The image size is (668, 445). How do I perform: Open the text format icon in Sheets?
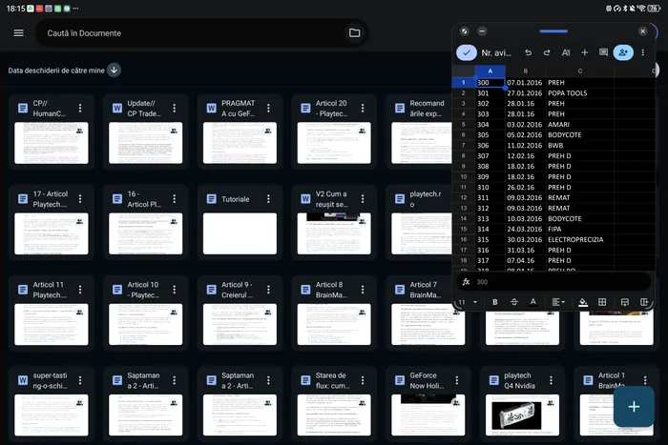pyautogui.click(x=566, y=52)
